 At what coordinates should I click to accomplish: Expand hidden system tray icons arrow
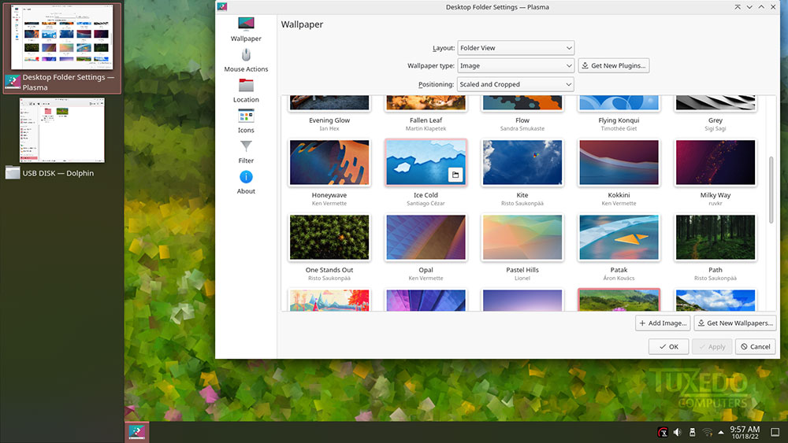[x=720, y=432]
